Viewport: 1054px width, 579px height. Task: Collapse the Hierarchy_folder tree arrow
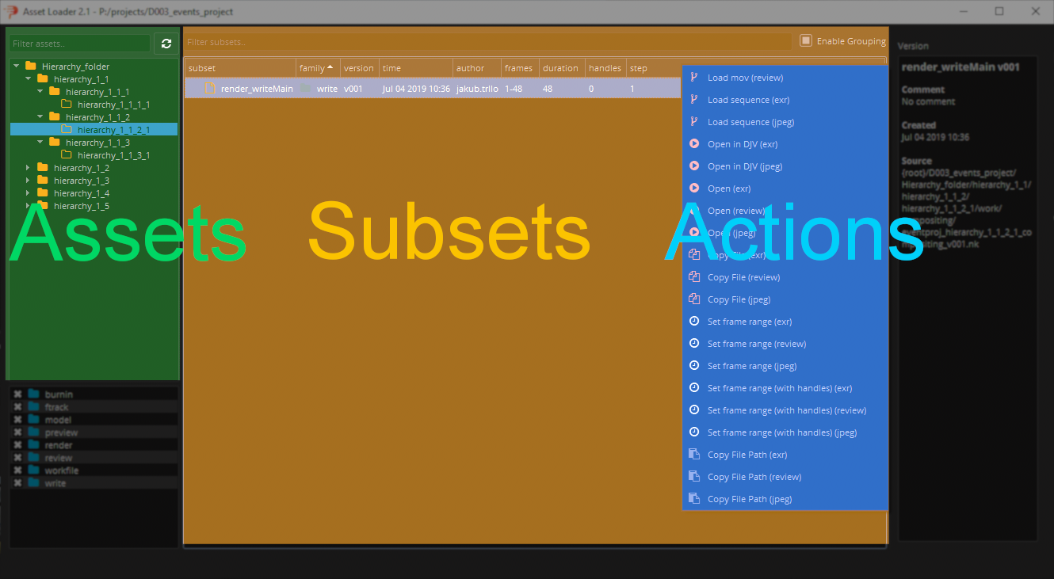point(17,67)
